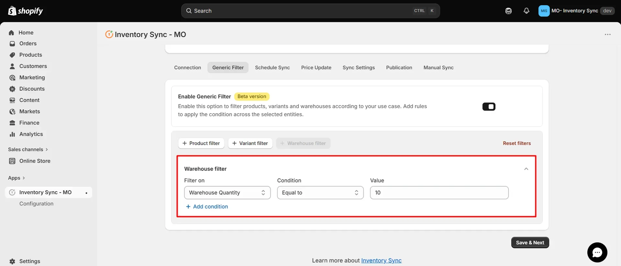Click Inventory Sync - MO app icon in sidebar

click(x=12, y=193)
